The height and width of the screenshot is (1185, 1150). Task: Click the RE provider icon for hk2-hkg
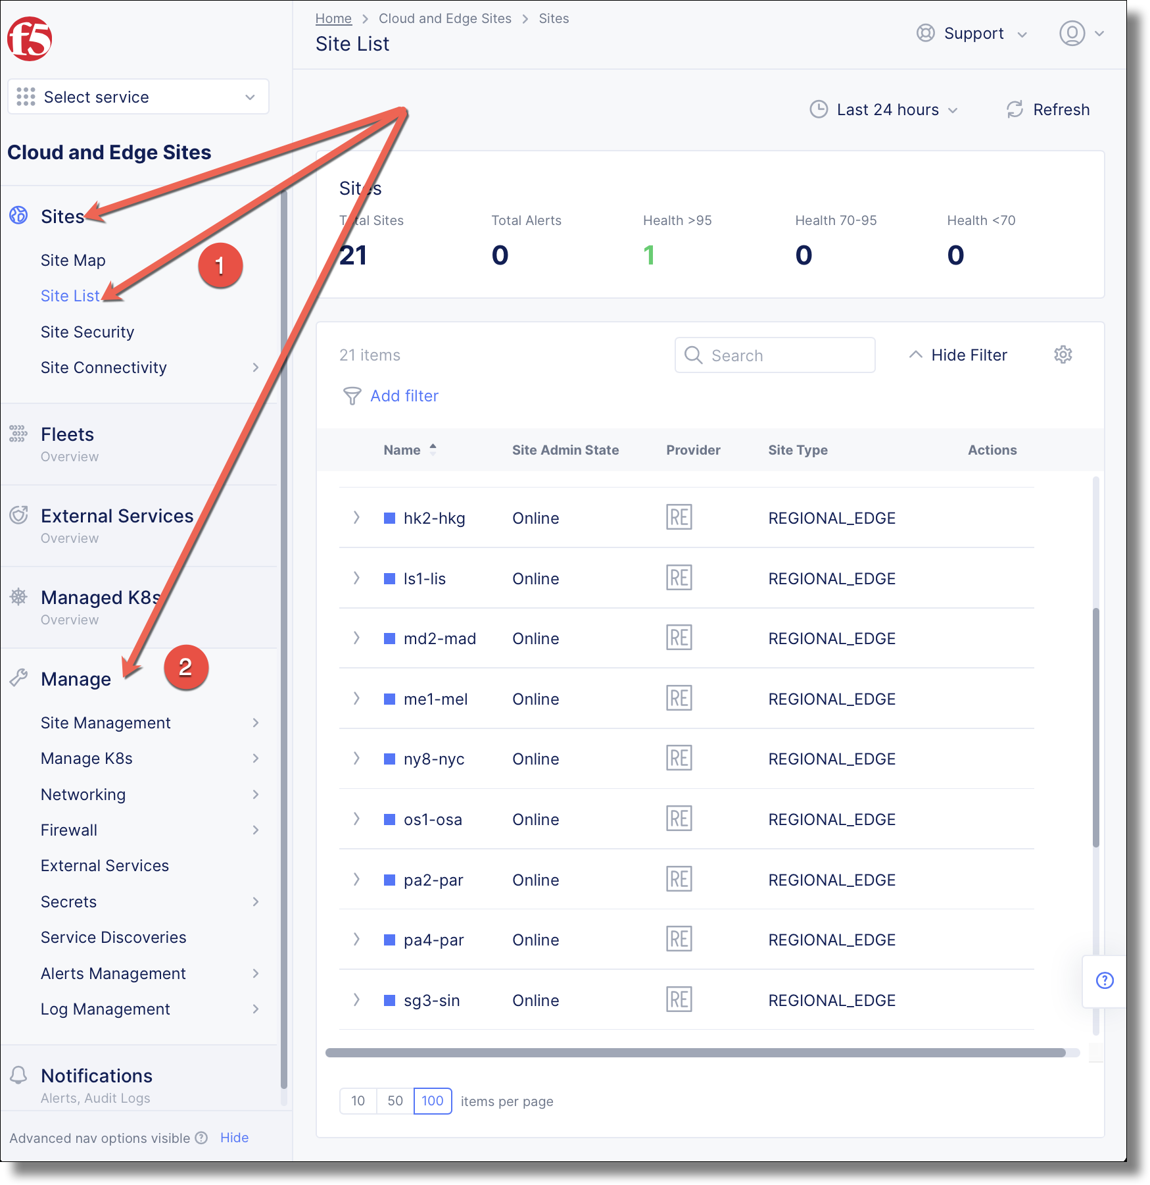click(679, 517)
